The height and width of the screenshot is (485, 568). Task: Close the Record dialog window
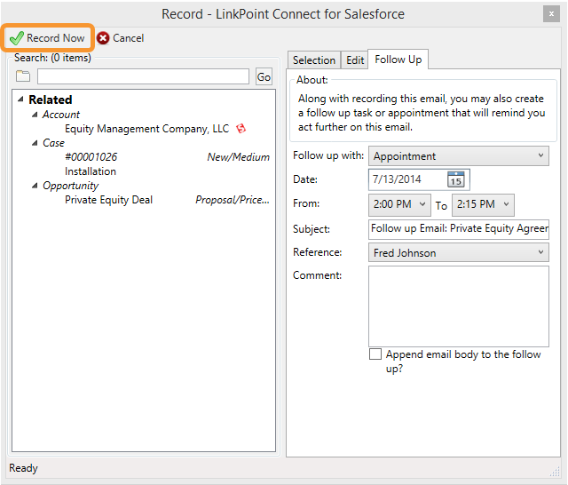click(551, 14)
